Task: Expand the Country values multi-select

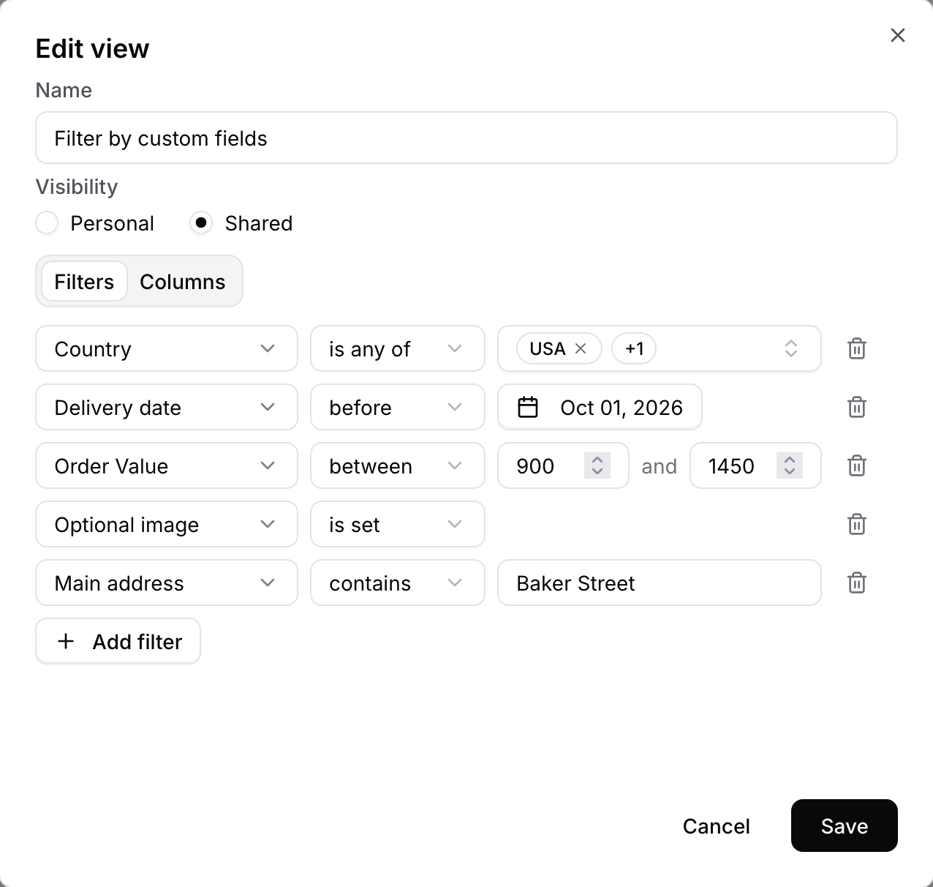Action: 790,348
